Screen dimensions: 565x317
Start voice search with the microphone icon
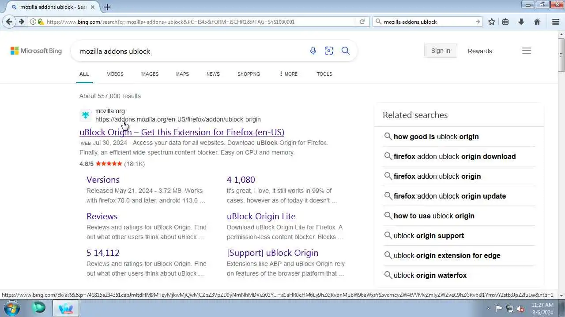[313, 51]
